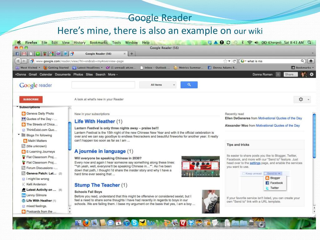Open the Stump The Teacher heading link
The width and height of the screenshot is (320, 240).
97,185
